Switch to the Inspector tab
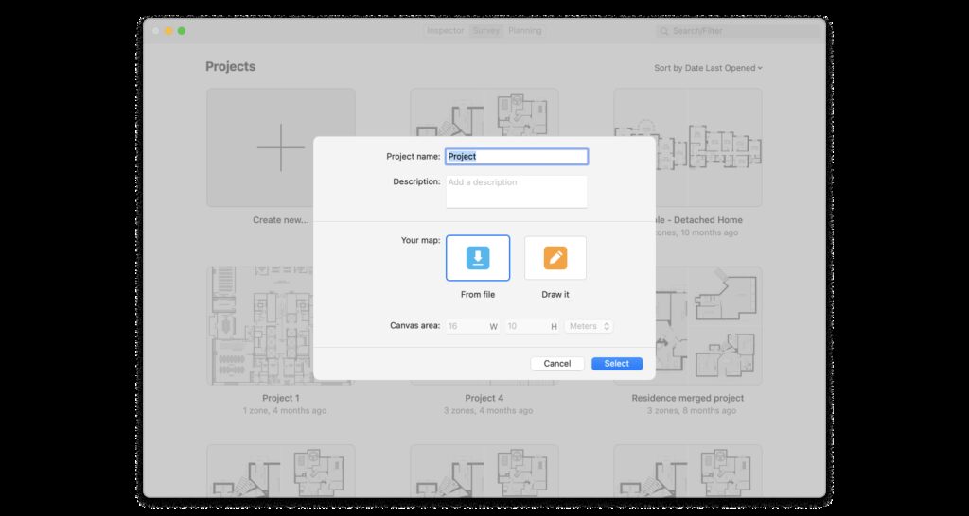The image size is (969, 516). pos(445,31)
